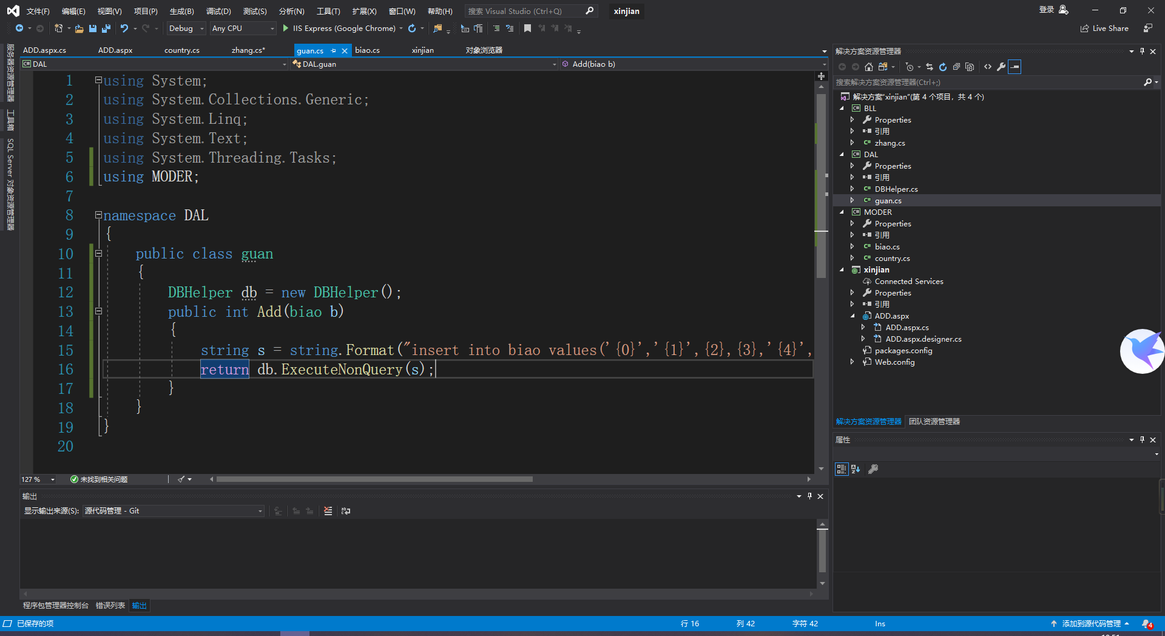Open the DAL.guan type navigation dropdown
The width and height of the screenshot is (1165, 636).
click(x=424, y=64)
